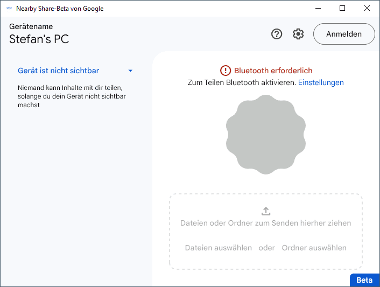Expand the device visibility dropdown arrow

(130, 71)
